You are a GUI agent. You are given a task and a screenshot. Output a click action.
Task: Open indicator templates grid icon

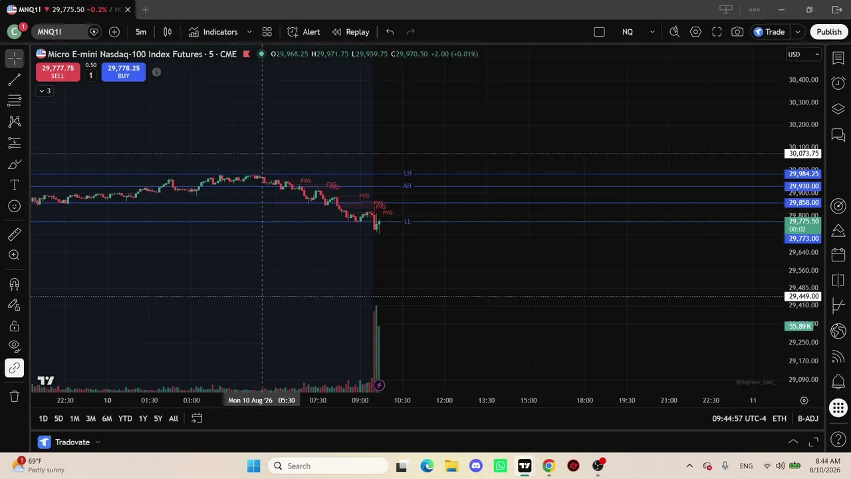(267, 32)
